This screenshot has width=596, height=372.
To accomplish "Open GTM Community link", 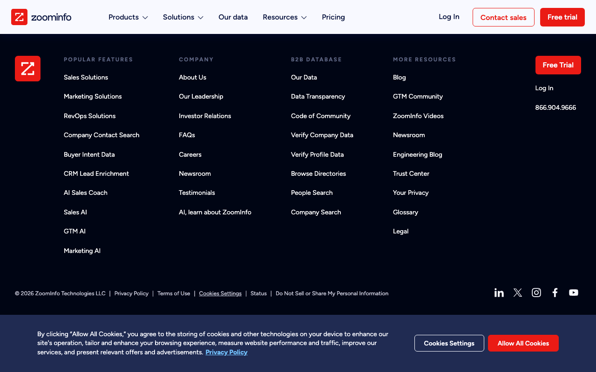I will [418, 96].
